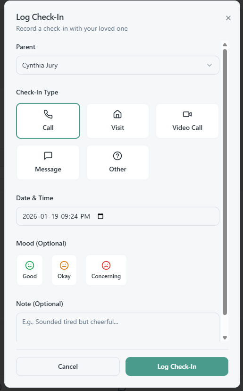The image size is (243, 391).
Task: Click the scrollbar down arrow
Action: pos(225,338)
